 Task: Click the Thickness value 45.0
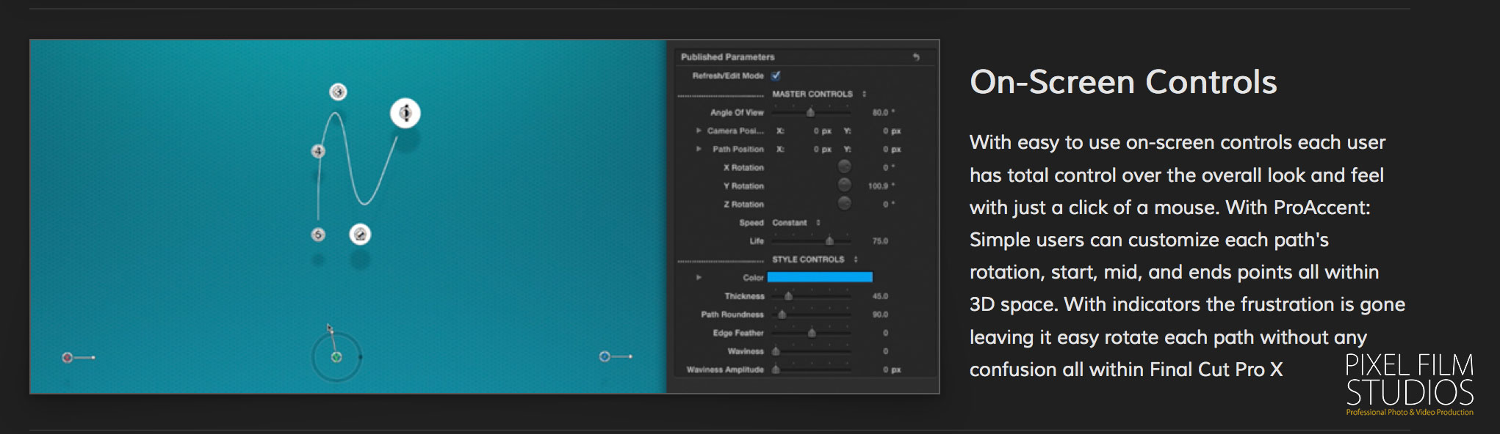(x=880, y=296)
